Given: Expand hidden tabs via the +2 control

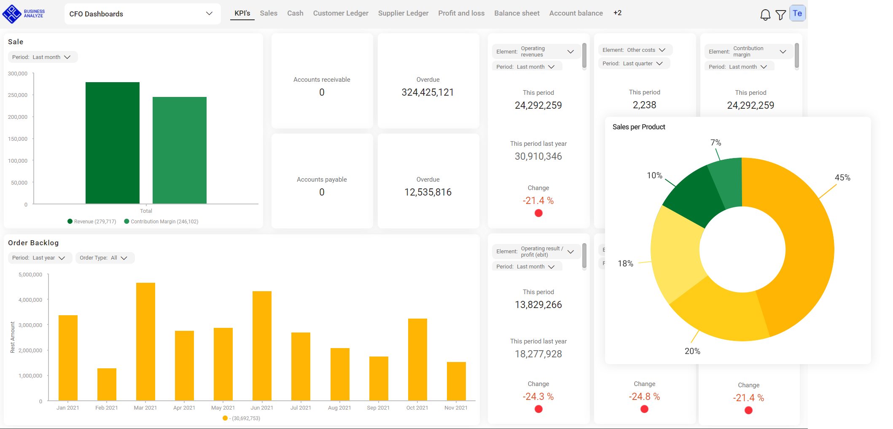Looking at the screenshot, I should (617, 13).
